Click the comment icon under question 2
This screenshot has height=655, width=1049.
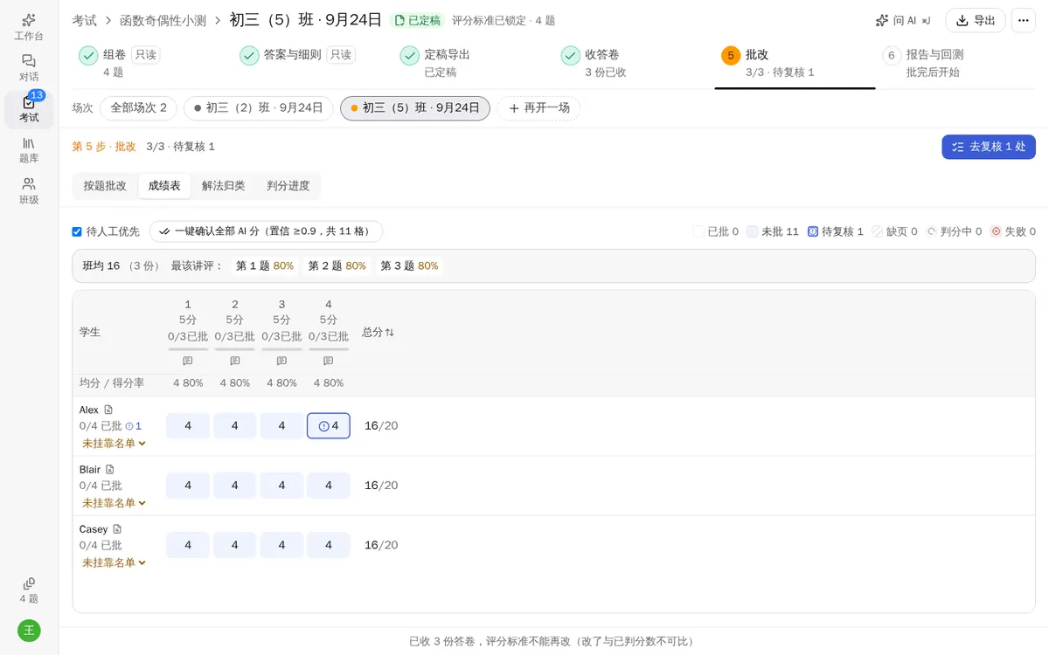(235, 361)
